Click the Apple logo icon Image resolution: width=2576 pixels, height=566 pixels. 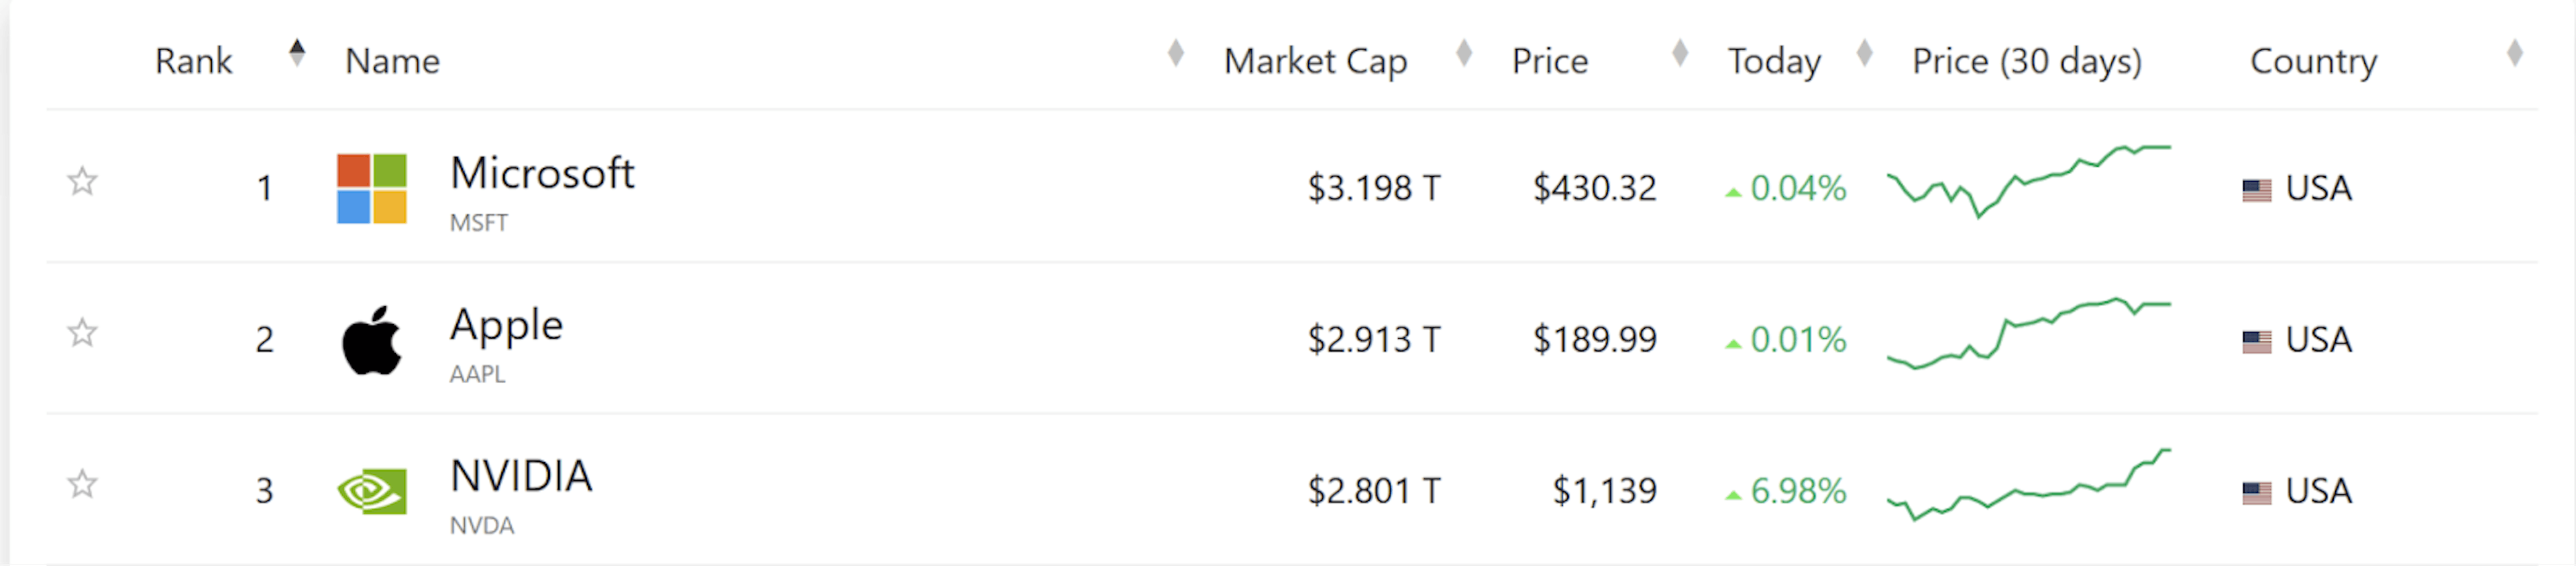click(x=371, y=340)
